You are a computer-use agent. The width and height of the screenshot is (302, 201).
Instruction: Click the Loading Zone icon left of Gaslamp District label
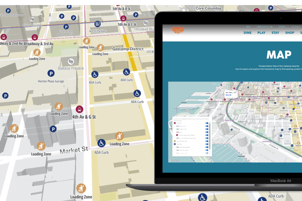pyautogui.click(x=100, y=48)
